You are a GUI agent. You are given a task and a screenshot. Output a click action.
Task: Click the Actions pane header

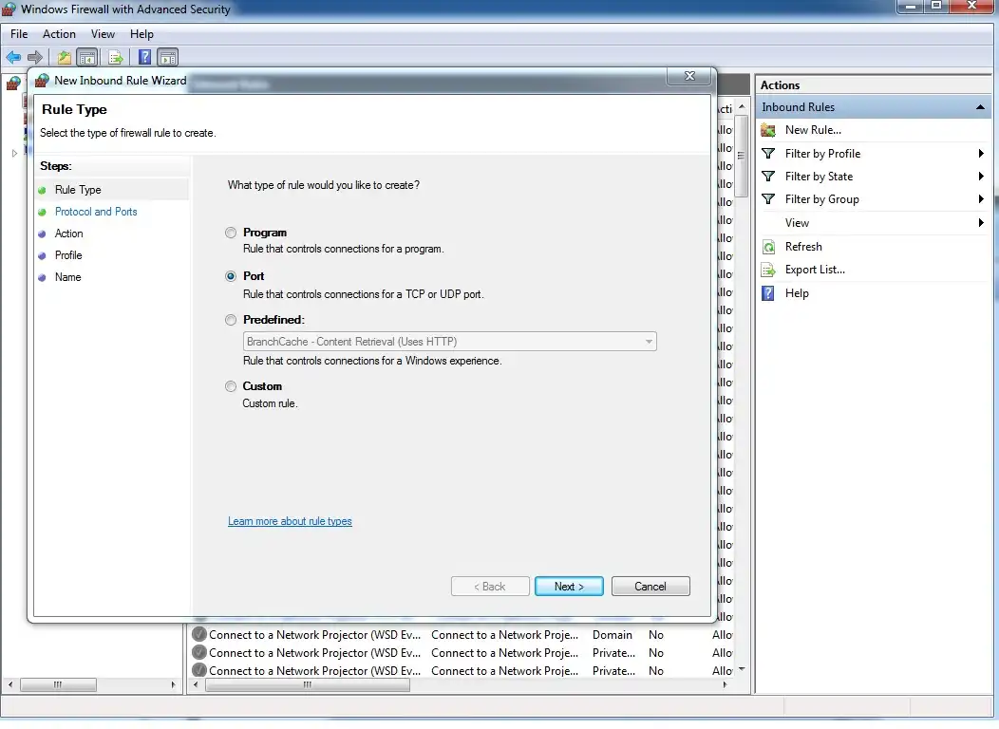(874, 85)
